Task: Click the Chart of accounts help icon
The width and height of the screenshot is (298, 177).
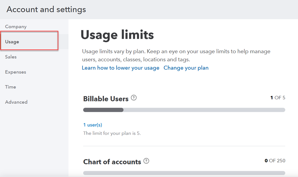Action: coord(146,161)
